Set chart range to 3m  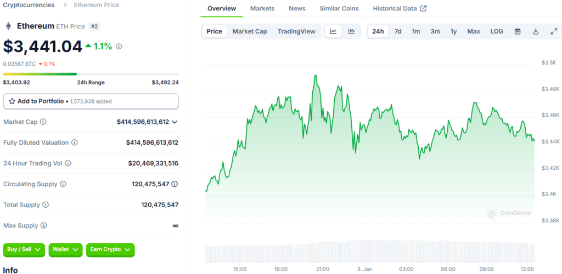tap(435, 31)
